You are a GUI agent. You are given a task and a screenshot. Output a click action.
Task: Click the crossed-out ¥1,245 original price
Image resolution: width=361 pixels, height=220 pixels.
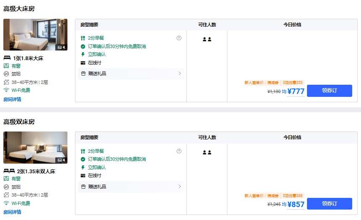(x=274, y=204)
